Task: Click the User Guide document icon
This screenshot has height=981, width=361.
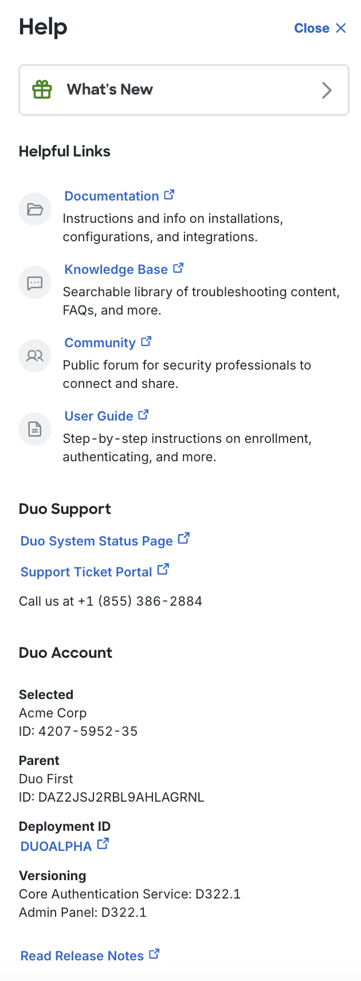Action: [34, 429]
